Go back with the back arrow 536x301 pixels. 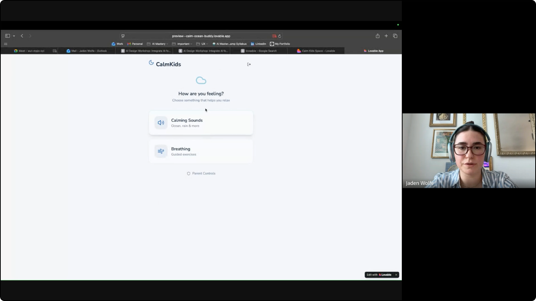click(22, 36)
